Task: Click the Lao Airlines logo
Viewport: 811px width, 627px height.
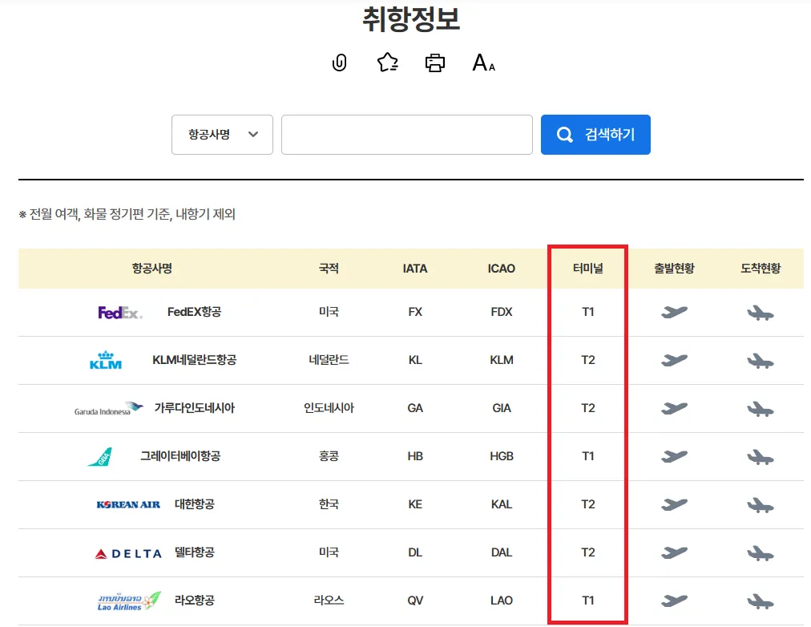Action: pos(129,601)
